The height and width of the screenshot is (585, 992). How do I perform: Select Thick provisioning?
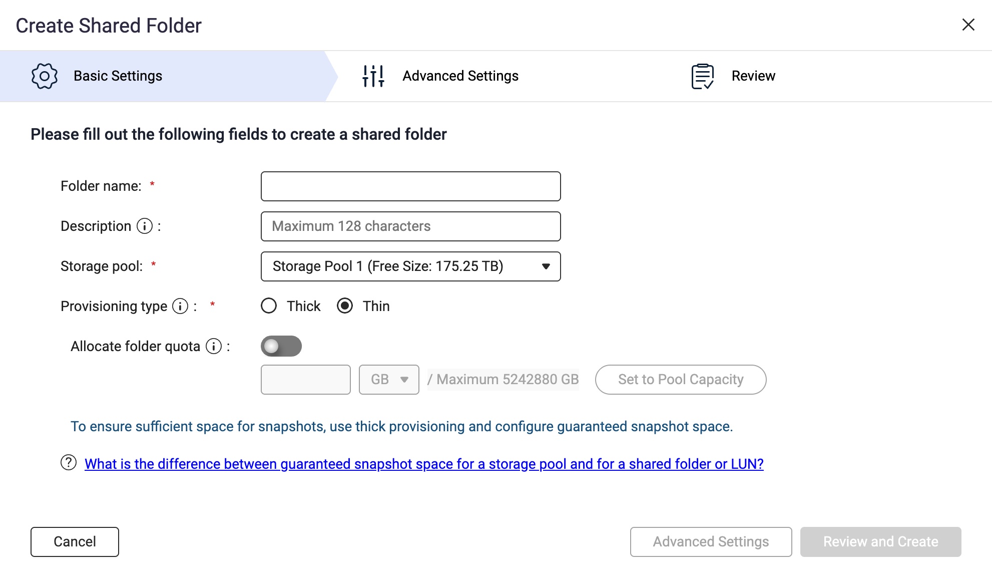click(x=269, y=306)
